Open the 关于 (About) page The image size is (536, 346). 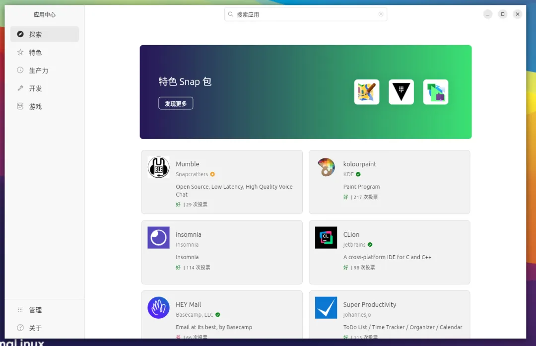[x=45, y=328]
